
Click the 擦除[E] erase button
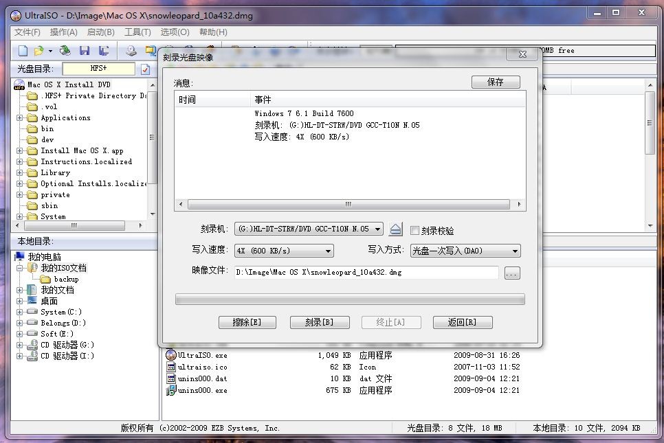(x=247, y=322)
